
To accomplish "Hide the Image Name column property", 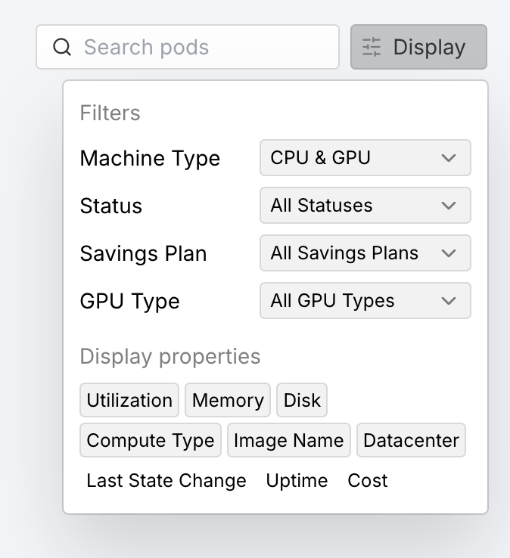I will (x=288, y=441).
